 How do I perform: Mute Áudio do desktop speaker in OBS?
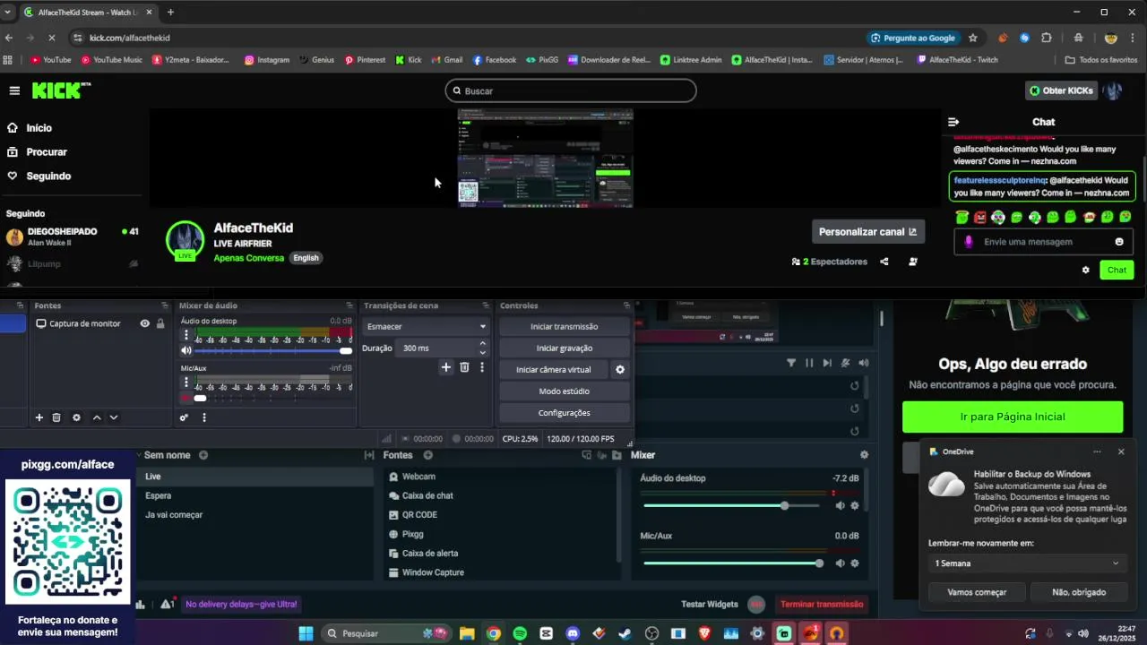[186, 350]
